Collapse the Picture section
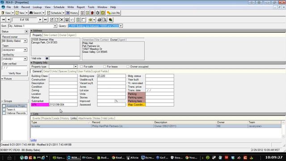Viewport: 286px width, 161px height. click(x=2, y=79)
